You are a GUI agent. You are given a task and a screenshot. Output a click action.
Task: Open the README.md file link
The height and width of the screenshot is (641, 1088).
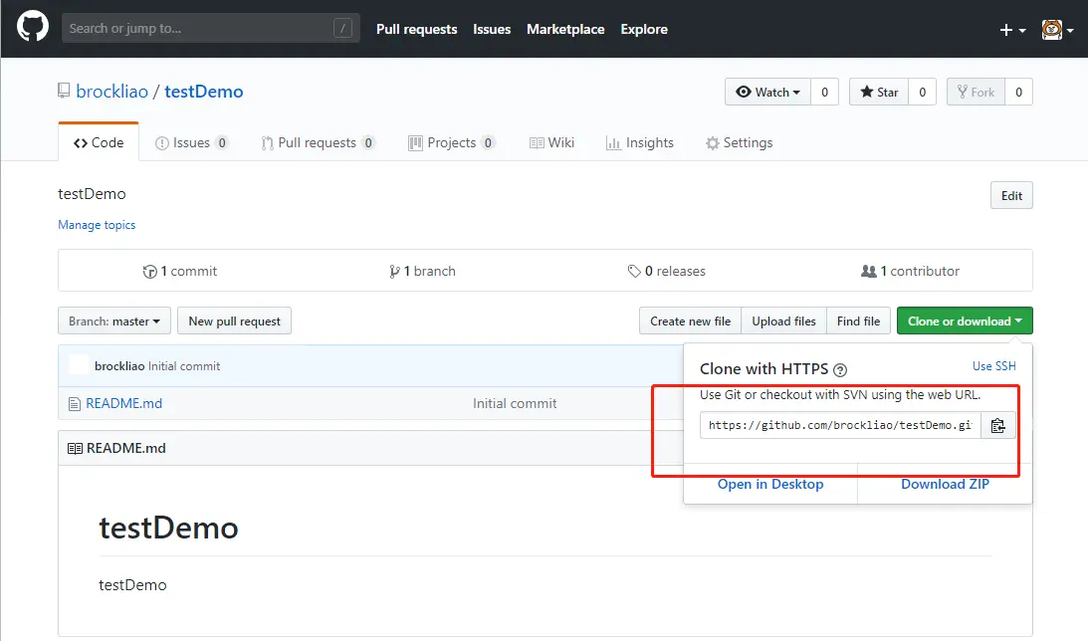coord(124,403)
